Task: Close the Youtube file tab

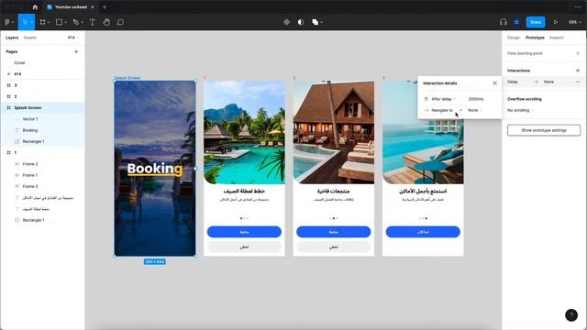Action: (93, 6)
